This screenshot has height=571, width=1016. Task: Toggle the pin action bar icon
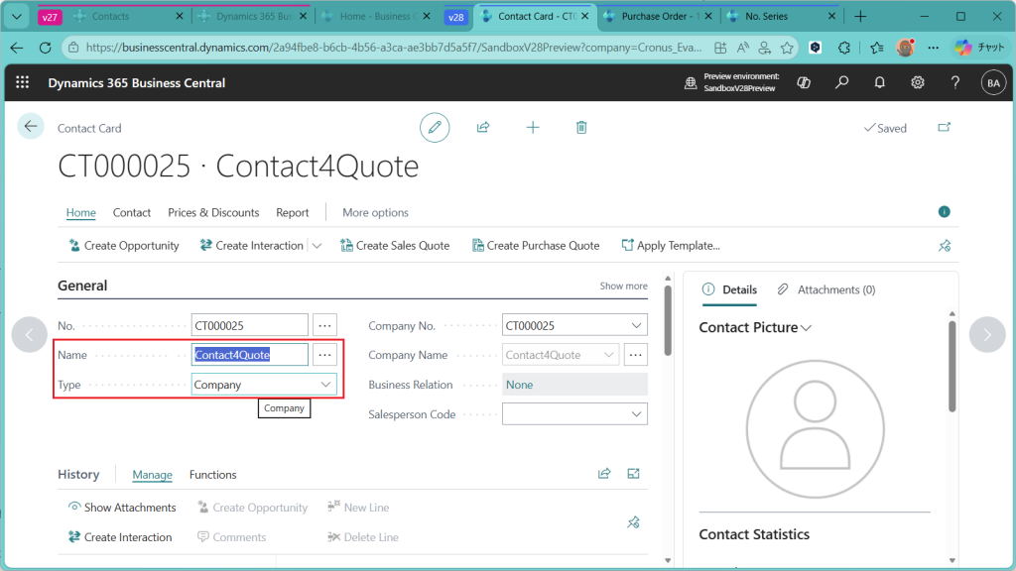pyautogui.click(x=944, y=246)
